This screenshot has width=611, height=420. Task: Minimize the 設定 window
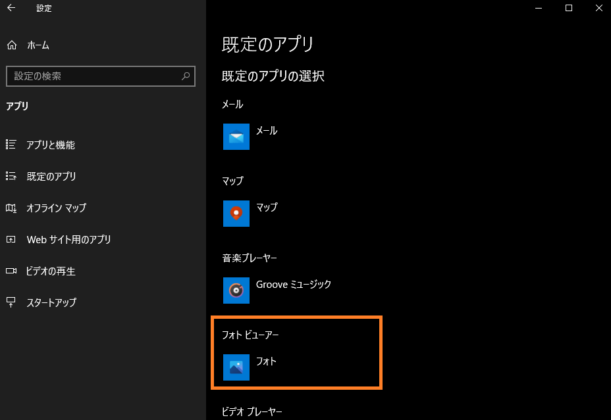[539, 8]
